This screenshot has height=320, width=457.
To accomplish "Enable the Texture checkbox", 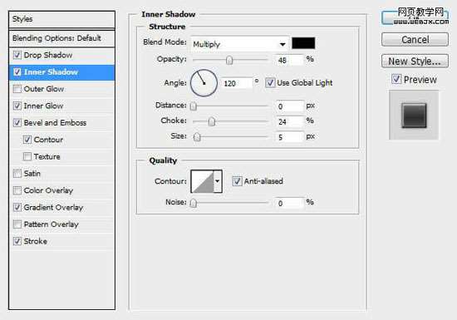I will 27,156.
